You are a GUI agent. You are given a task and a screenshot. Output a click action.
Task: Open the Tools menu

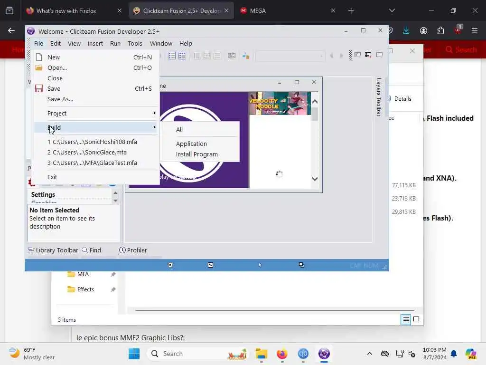pos(135,43)
